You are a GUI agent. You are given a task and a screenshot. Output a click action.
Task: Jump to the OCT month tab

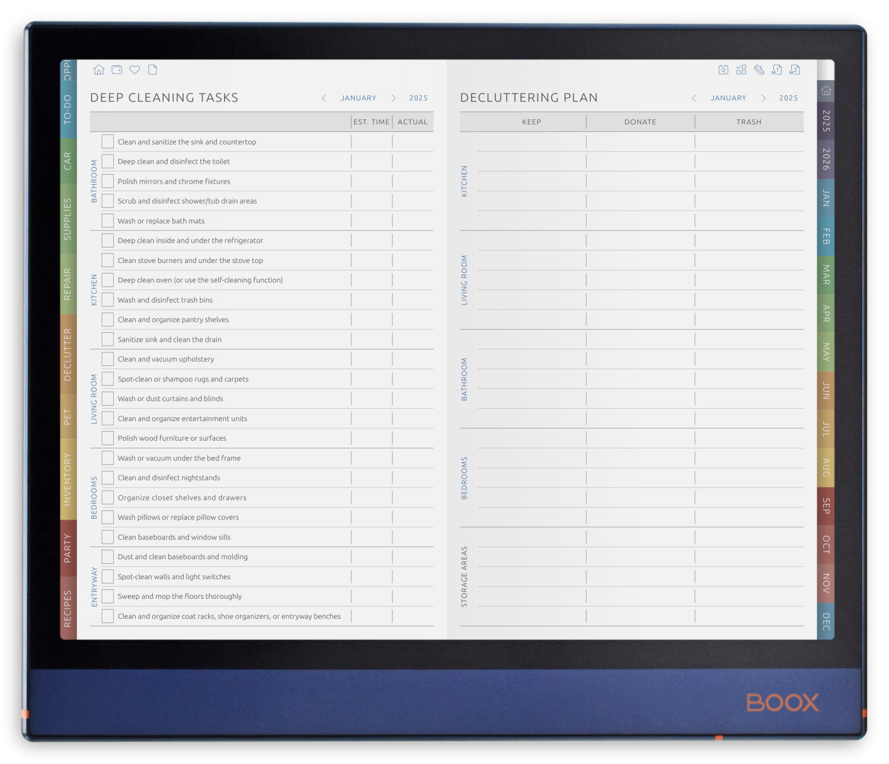point(826,545)
